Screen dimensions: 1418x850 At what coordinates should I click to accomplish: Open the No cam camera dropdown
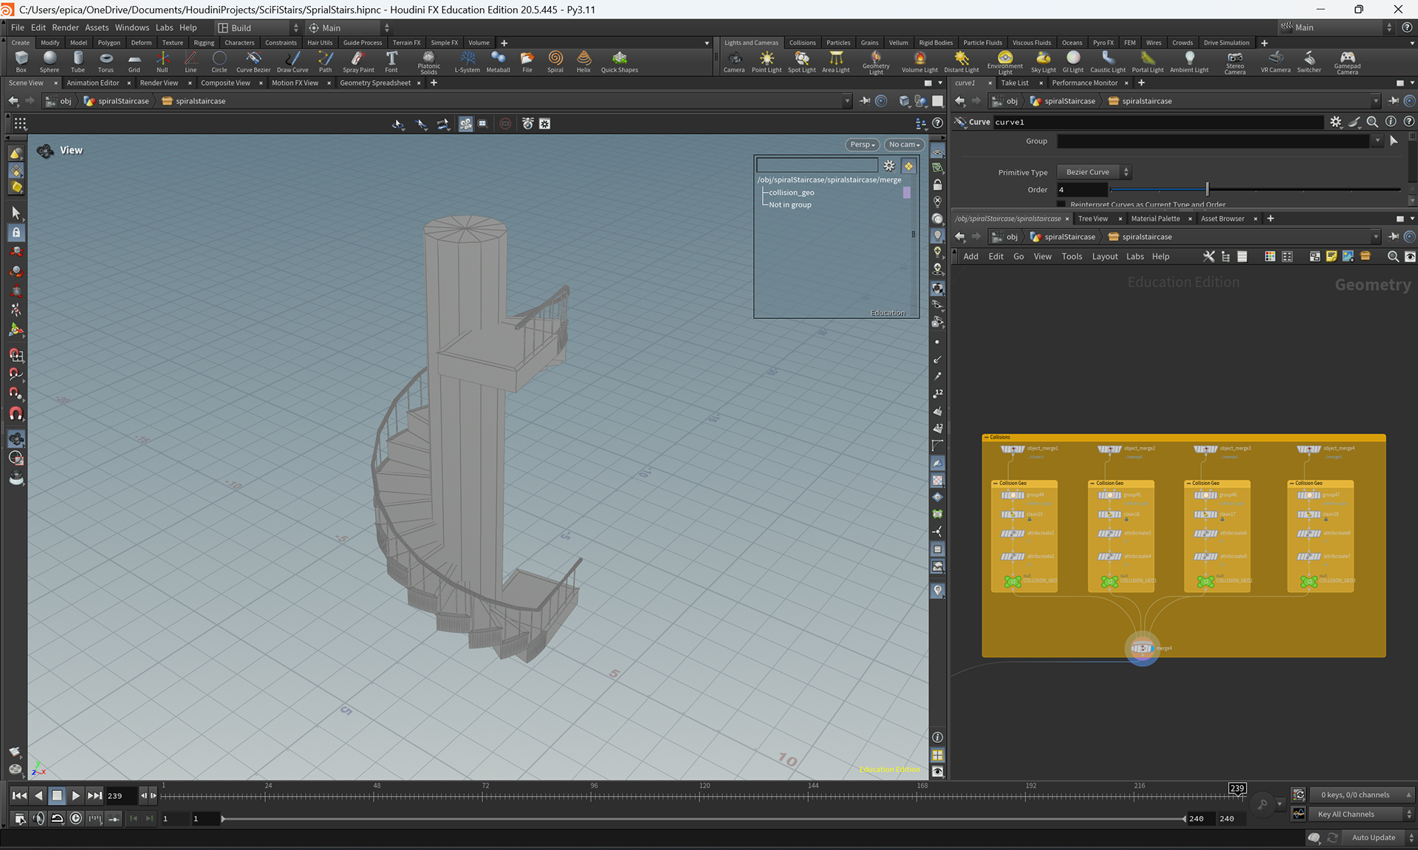(x=904, y=145)
